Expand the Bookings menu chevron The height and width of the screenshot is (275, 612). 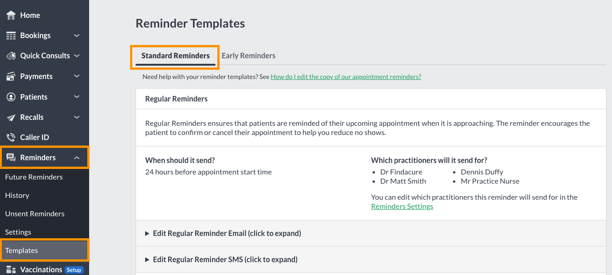pos(77,35)
